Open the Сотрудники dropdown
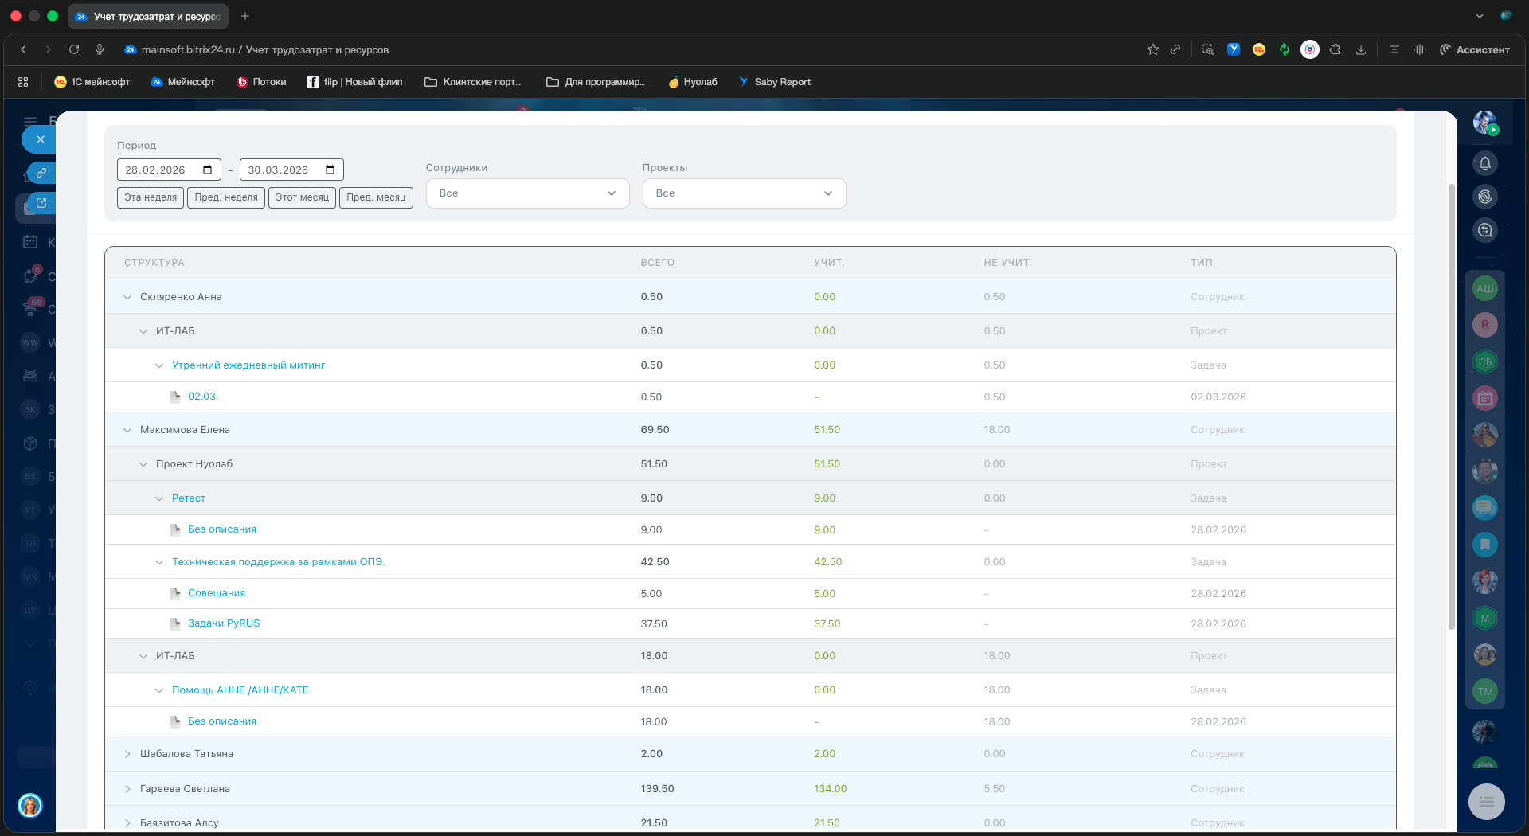1529x836 pixels. [527, 193]
